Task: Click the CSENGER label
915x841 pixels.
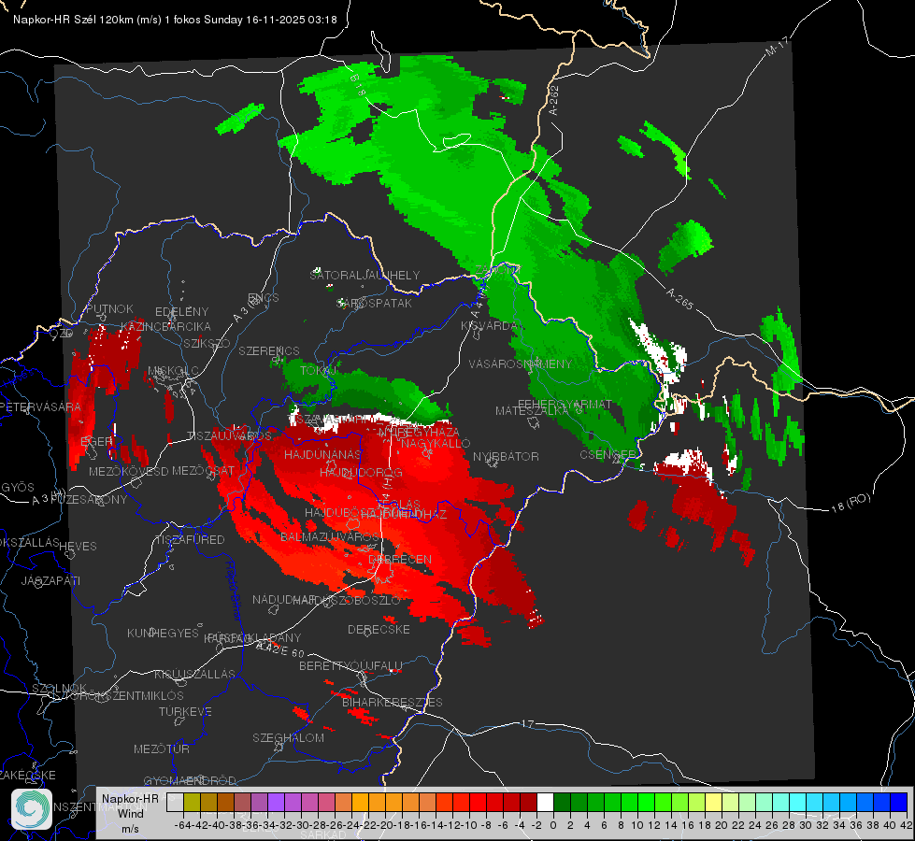Action: [x=608, y=454]
